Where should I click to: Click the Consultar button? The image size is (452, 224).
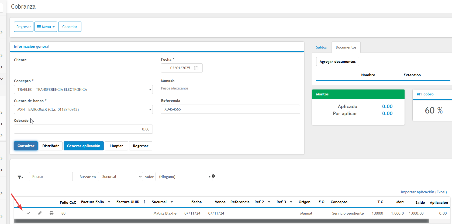coord(26,146)
